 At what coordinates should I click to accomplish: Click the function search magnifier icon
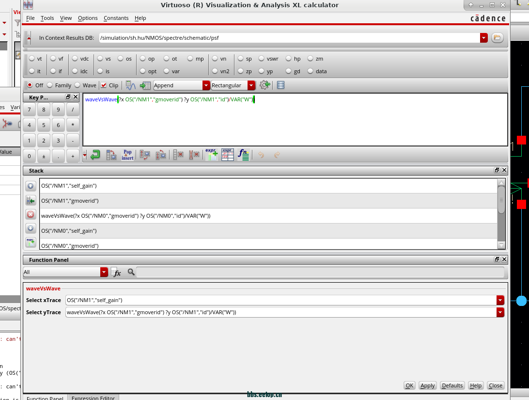click(x=131, y=272)
